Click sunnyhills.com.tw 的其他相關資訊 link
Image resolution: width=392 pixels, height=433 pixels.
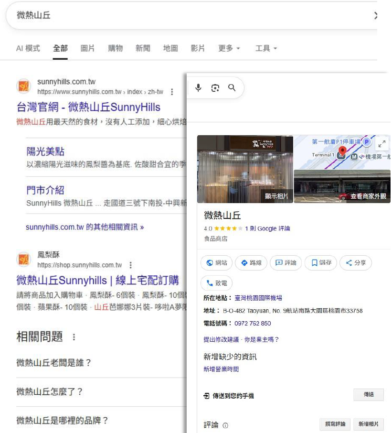[x=85, y=227]
